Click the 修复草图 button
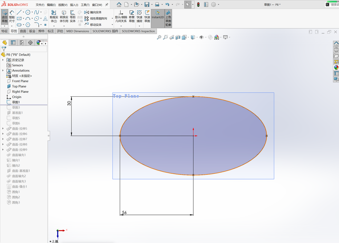 132,17
